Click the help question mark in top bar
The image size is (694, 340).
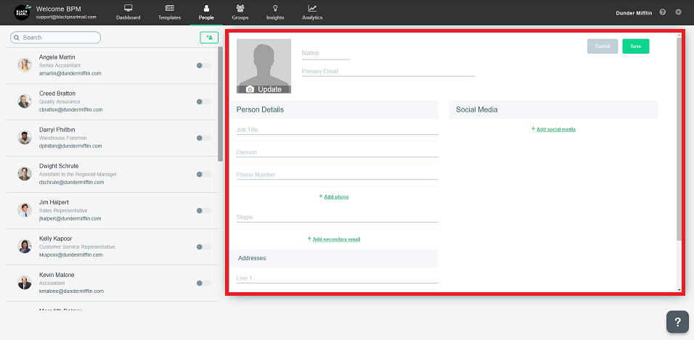pos(663,12)
